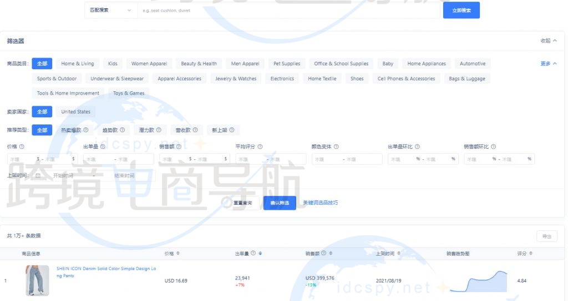
Task: Toggle 更多 categories expander
Action: pyautogui.click(x=549, y=64)
